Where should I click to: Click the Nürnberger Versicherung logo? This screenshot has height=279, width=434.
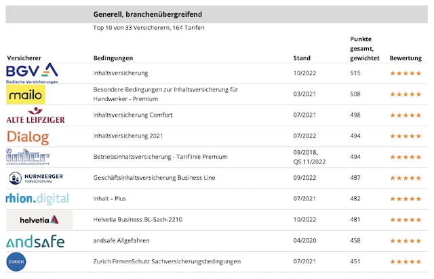[36, 178]
